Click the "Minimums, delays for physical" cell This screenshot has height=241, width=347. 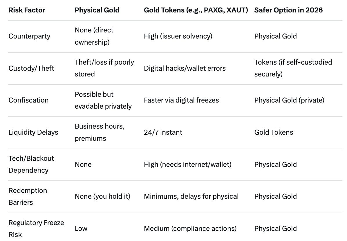pos(191,196)
